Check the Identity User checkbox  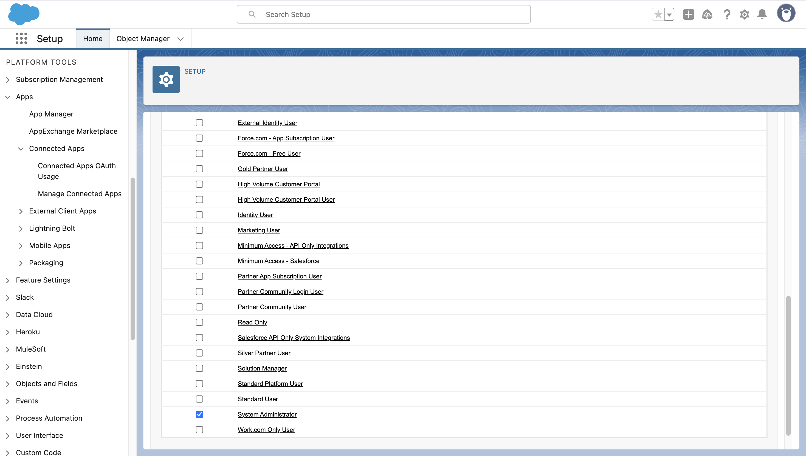[199, 215]
